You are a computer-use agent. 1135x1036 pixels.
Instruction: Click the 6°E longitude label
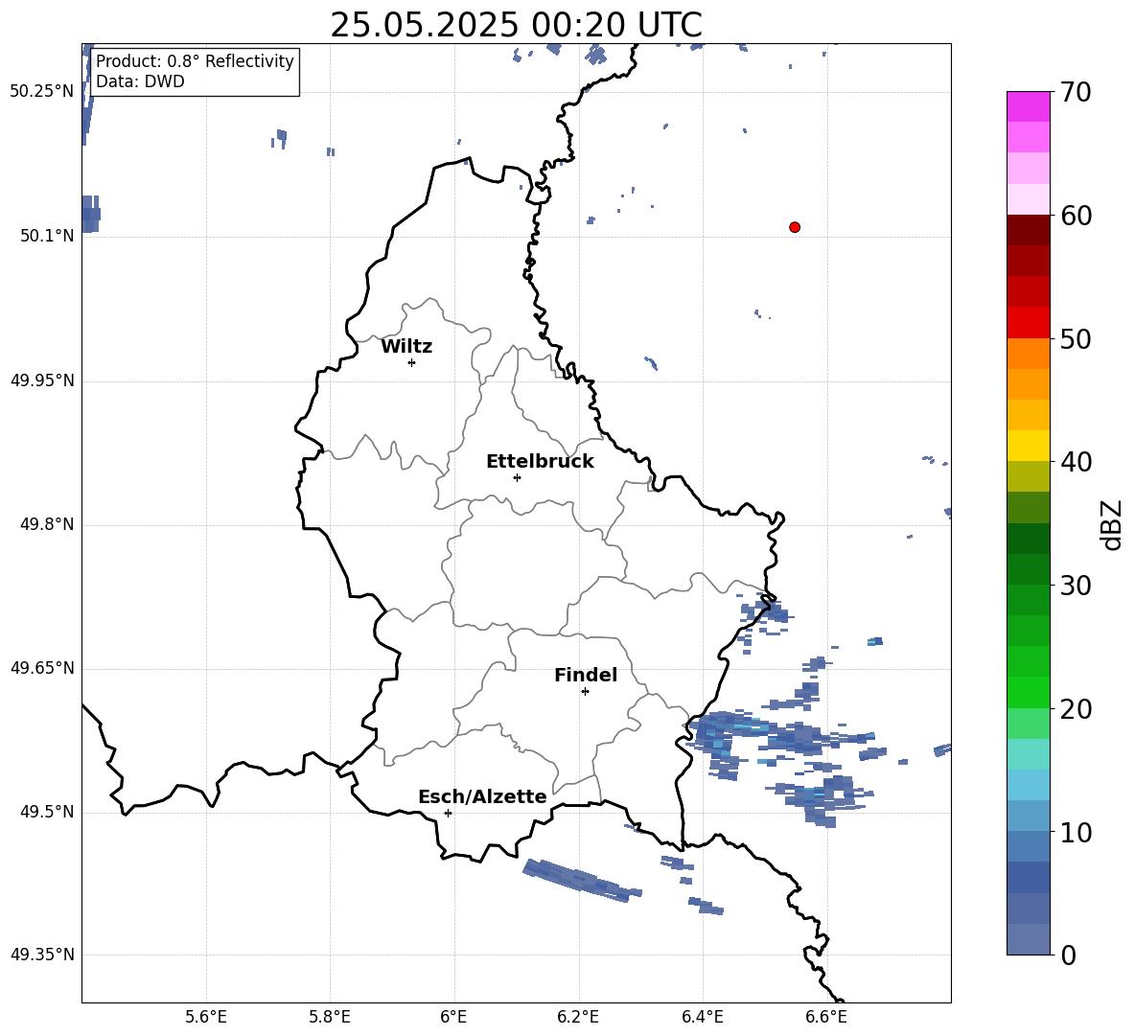[453, 1017]
